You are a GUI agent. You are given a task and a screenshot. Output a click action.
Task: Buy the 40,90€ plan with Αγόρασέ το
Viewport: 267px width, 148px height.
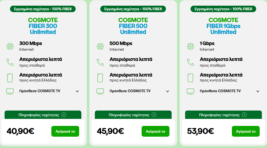point(65,131)
